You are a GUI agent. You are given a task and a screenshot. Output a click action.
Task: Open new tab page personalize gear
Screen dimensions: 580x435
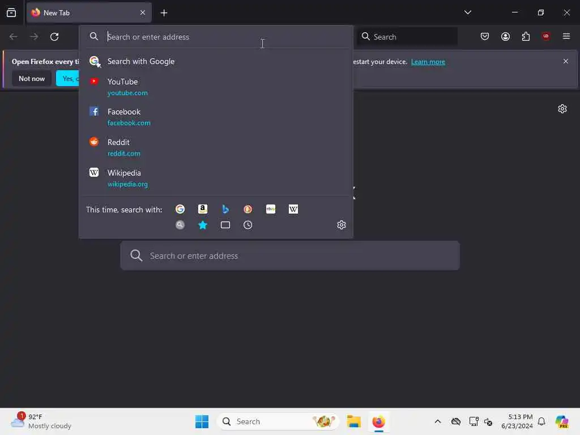coord(562,109)
